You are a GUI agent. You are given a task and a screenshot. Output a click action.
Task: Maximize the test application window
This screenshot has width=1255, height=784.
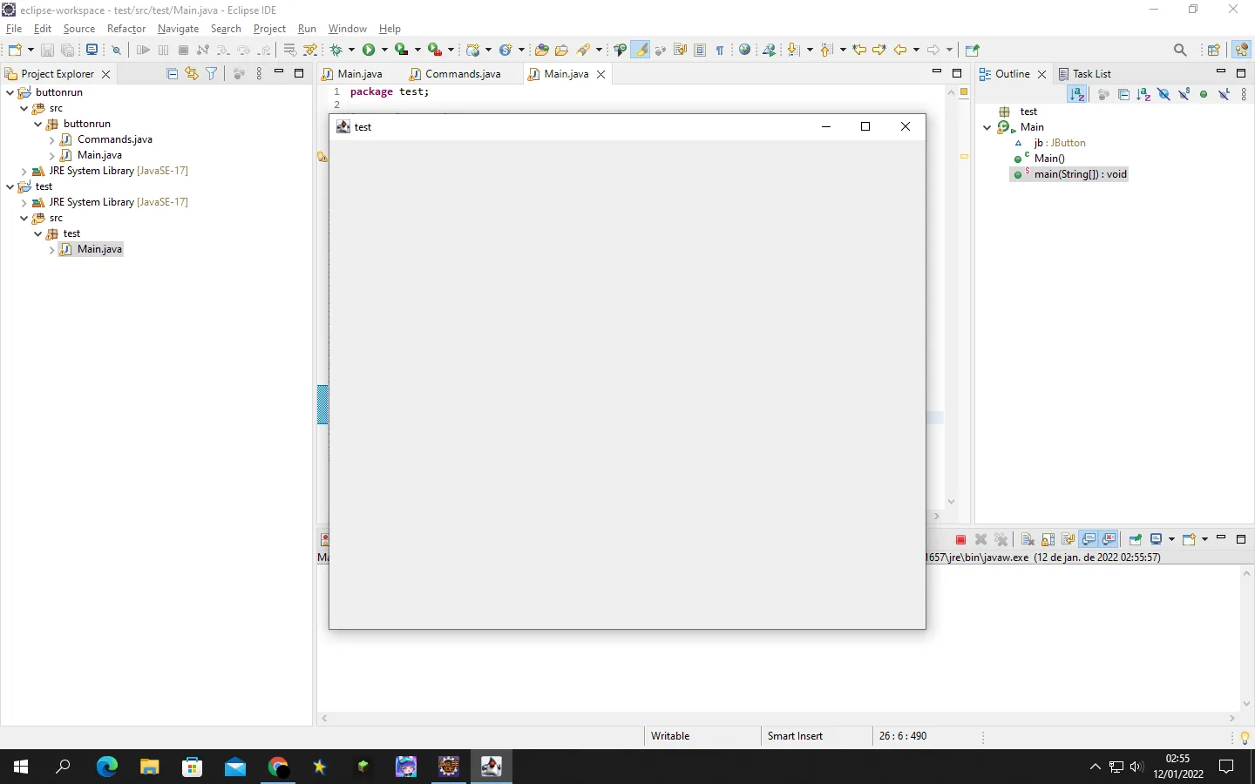tap(865, 126)
